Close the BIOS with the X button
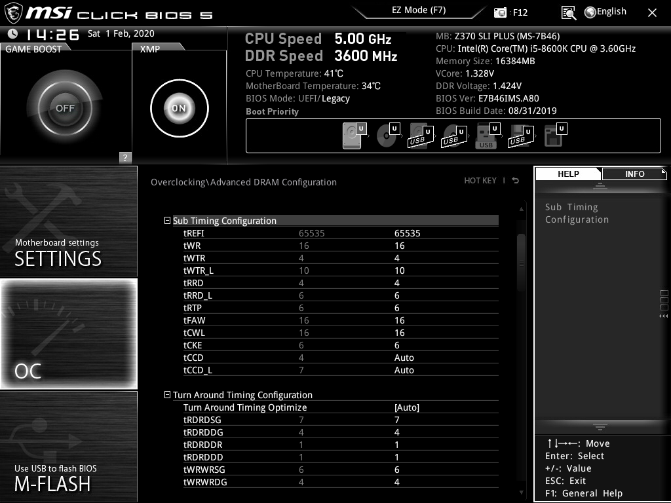This screenshot has height=503, width=671. (x=652, y=13)
